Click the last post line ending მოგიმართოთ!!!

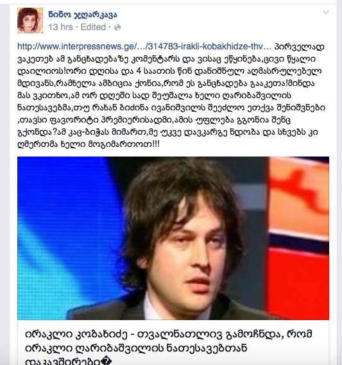(x=89, y=144)
